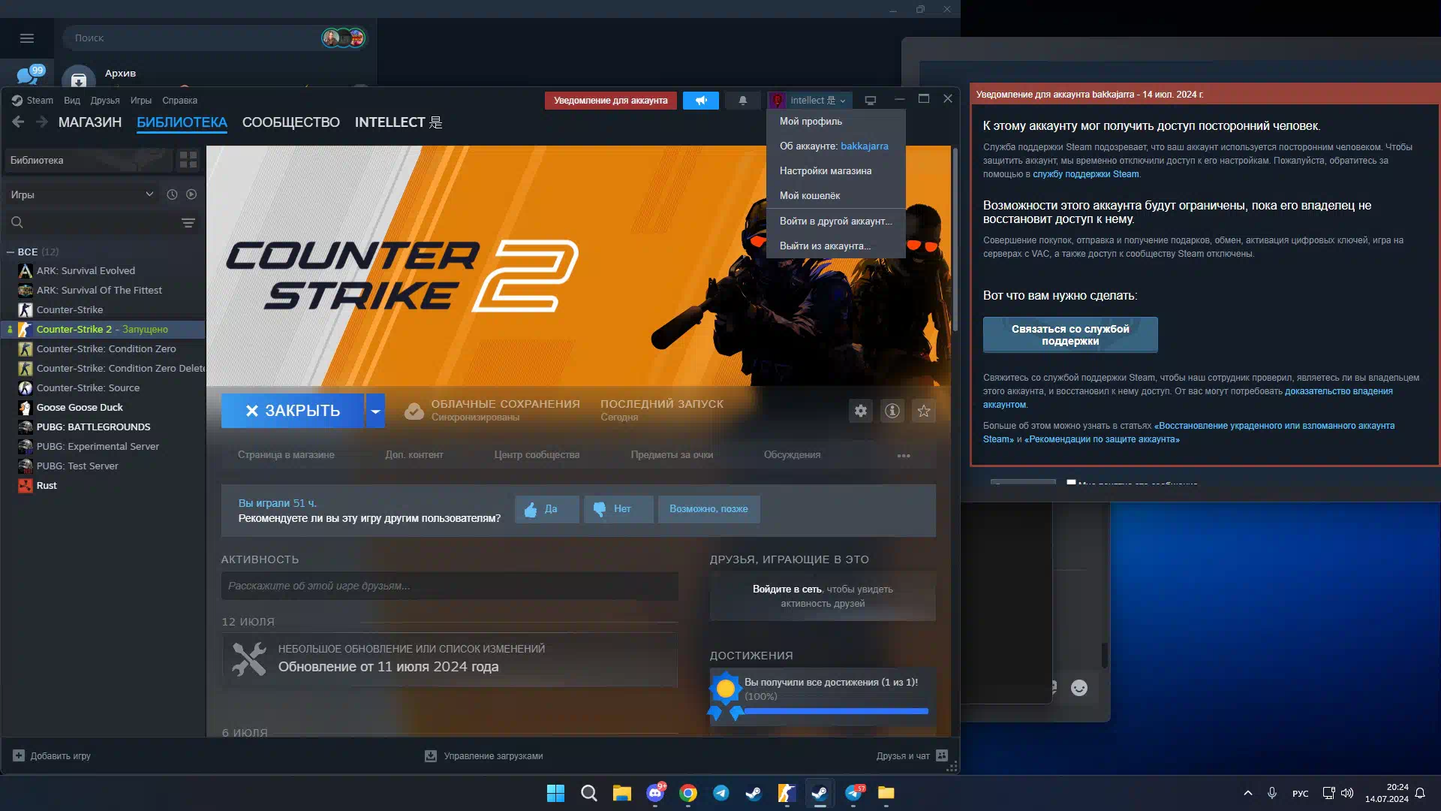
Task: Open the МАГАЗИН tab
Action: coord(90,122)
